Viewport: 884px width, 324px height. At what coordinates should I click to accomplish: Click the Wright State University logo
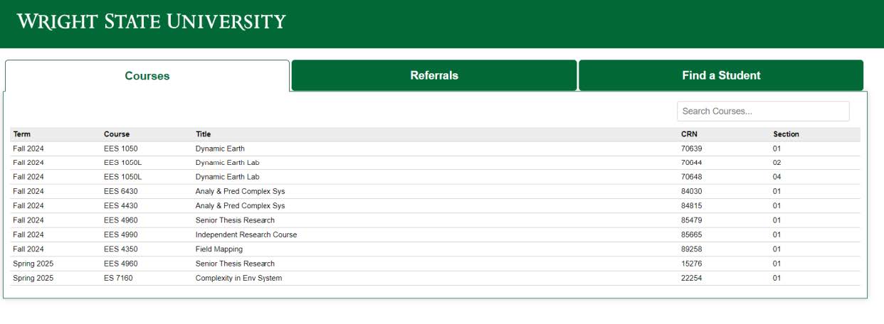point(151,21)
